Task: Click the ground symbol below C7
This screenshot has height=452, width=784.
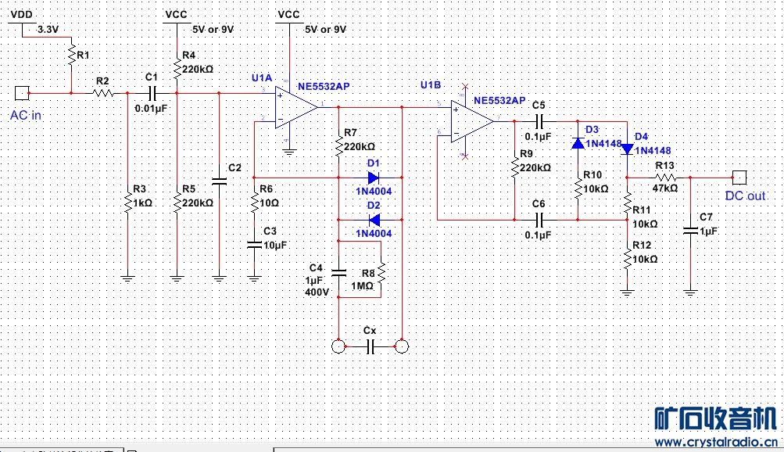Action: click(x=690, y=293)
